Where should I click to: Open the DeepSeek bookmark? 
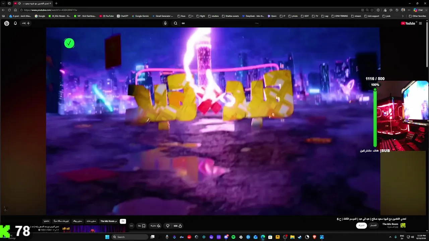(x=253, y=16)
